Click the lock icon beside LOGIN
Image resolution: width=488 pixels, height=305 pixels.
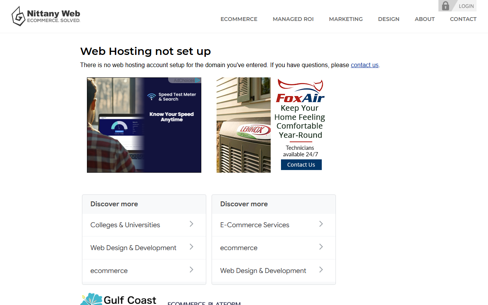click(445, 6)
